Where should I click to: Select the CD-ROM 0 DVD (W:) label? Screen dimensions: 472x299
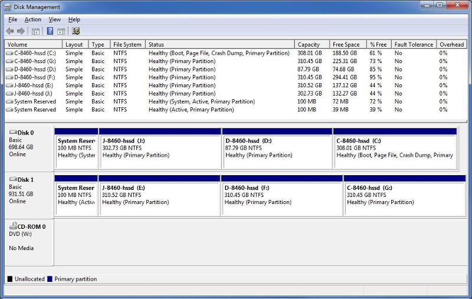click(29, 242)
